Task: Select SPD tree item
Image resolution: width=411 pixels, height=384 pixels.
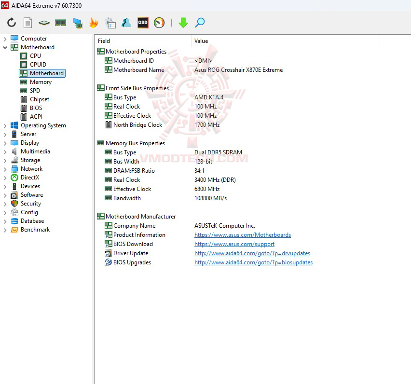Action: (35, 90)
